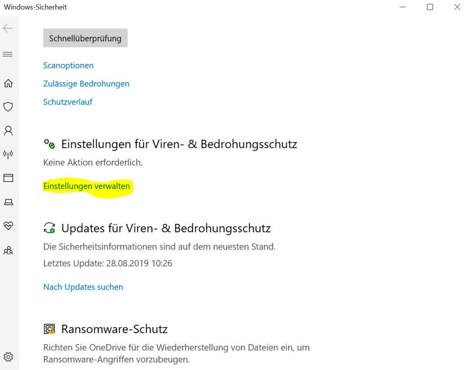Open Device security laptop icon

tap(8, 201)
